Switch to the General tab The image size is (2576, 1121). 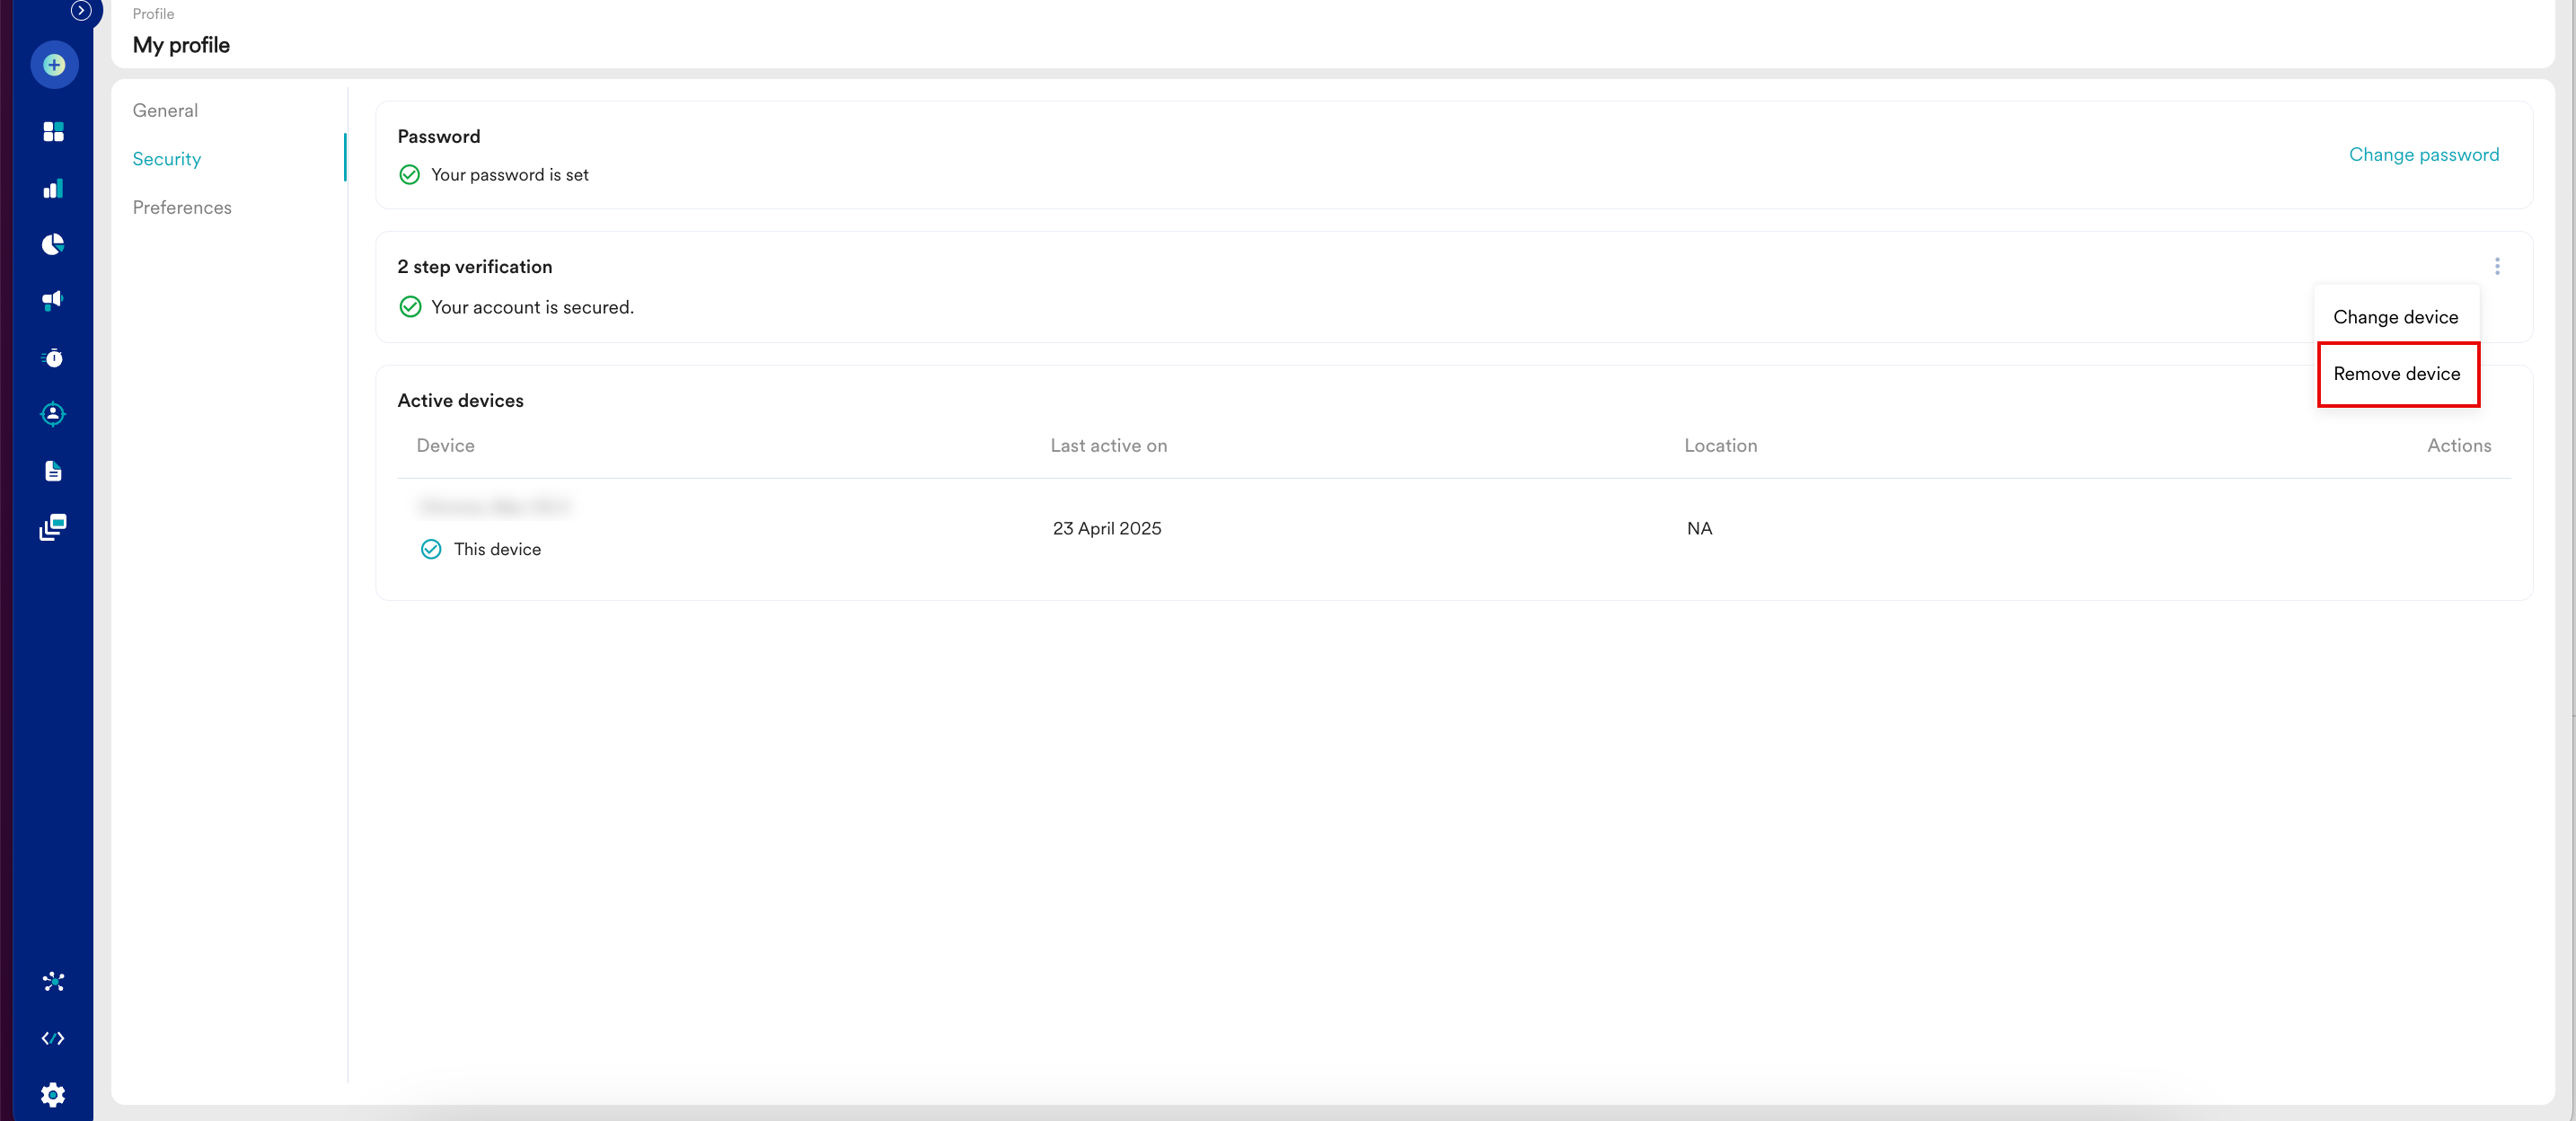[165, 110]
